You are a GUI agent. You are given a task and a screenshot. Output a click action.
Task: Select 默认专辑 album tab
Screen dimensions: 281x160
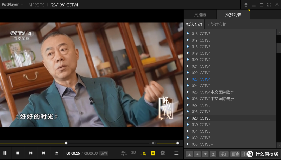(x=194, y=25)
